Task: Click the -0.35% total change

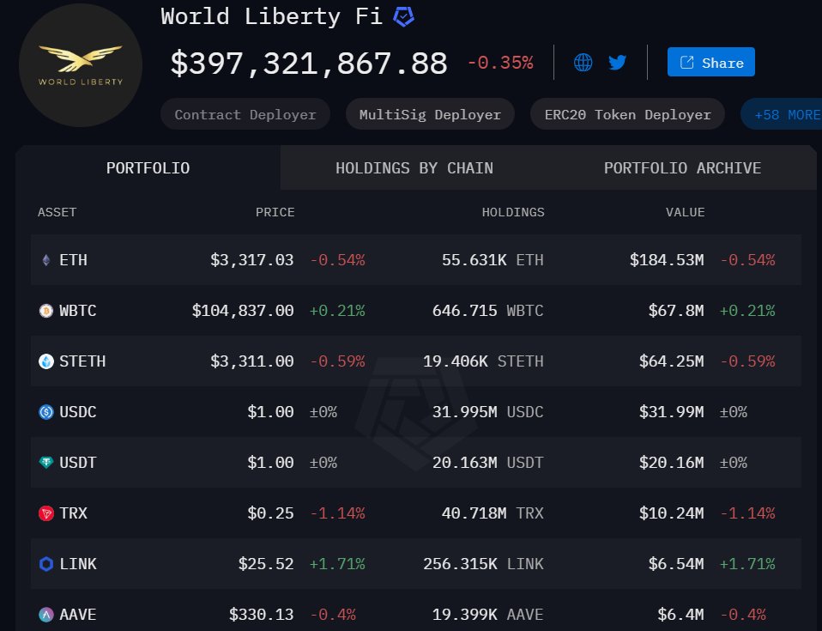Action: coord(500,63)
